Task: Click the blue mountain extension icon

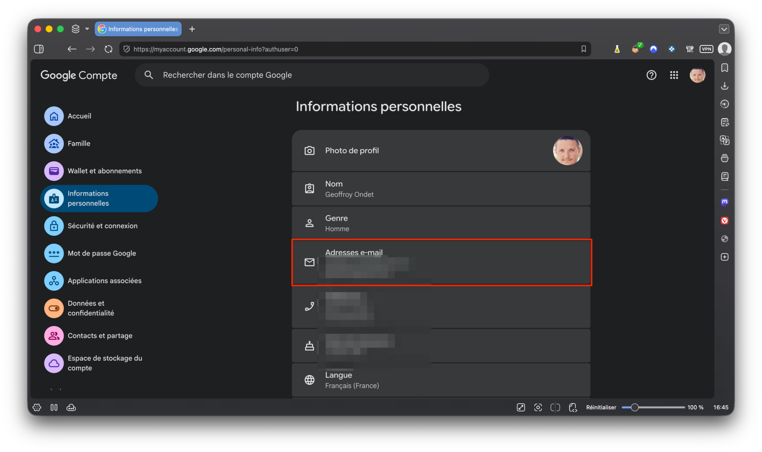Action: coord(653,49)
